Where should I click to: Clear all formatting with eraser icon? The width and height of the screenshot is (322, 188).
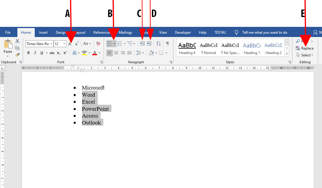98,44
